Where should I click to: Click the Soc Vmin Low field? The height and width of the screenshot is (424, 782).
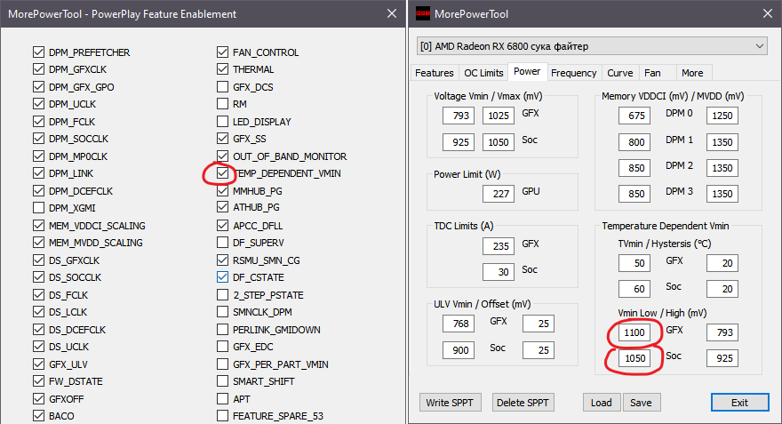[634, 358]
